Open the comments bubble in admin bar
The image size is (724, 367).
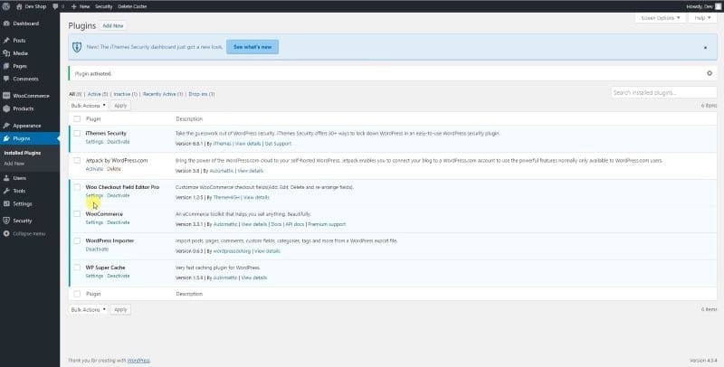pyautogui.click(x=56, y=6)
